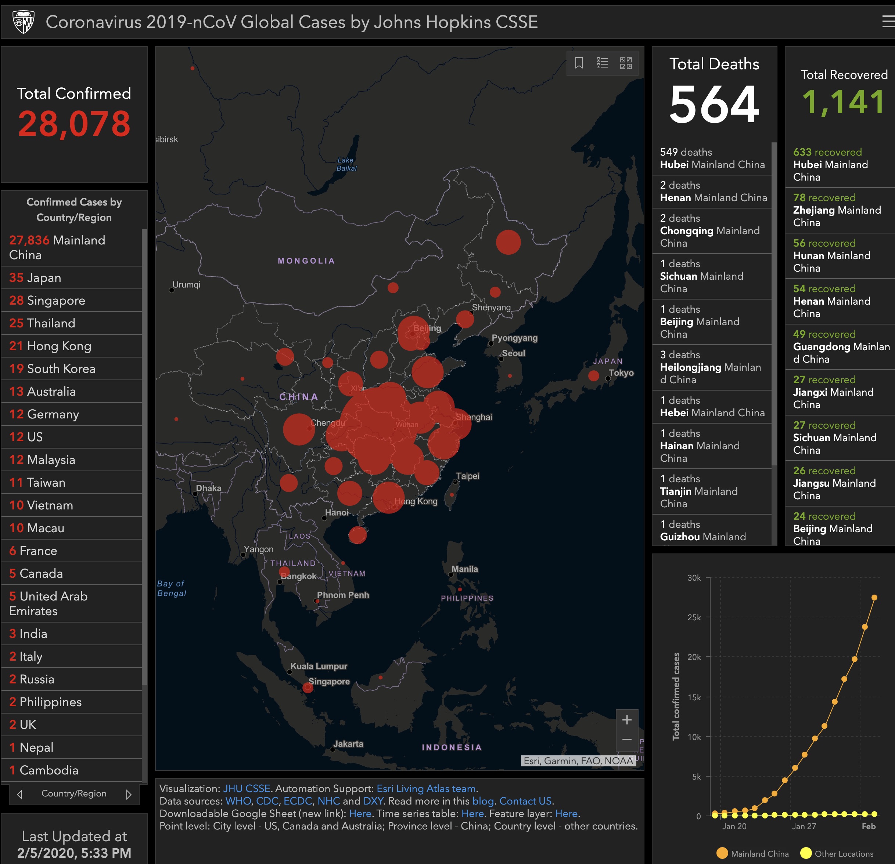Open the bookmarks icon on the map
Image resolution: width=895 pixels, height=864 pixels.
[x=579, y=62]
